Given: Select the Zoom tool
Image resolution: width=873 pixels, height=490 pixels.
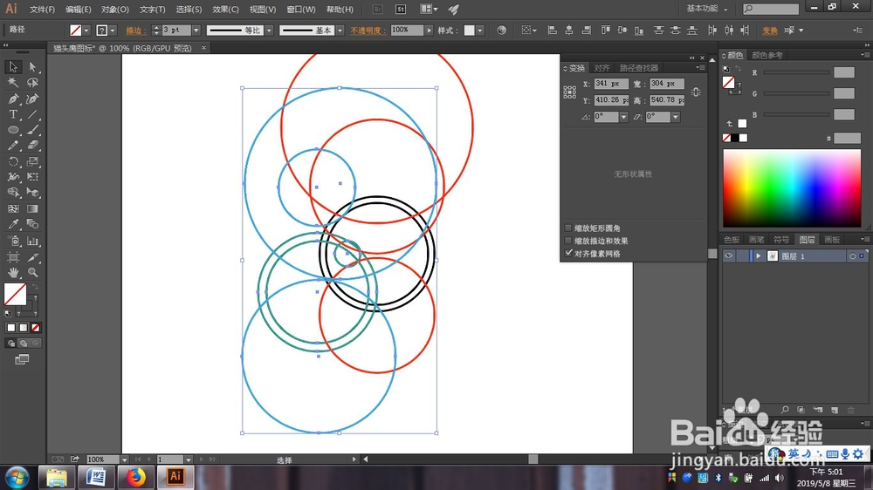Looking at the screenshot, I should (32, 273).
